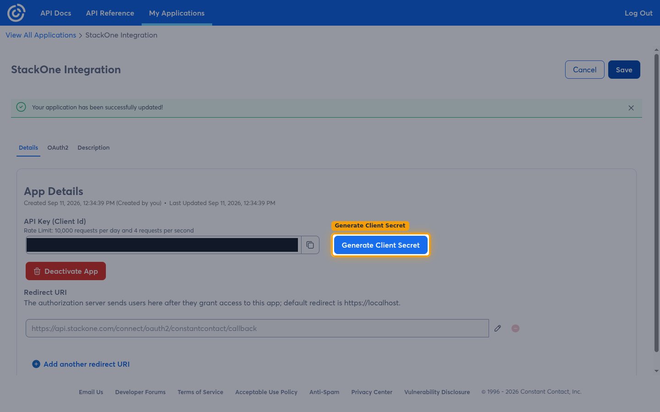Go to My Applications tab

pyautogui.click(x=177, y=13)
